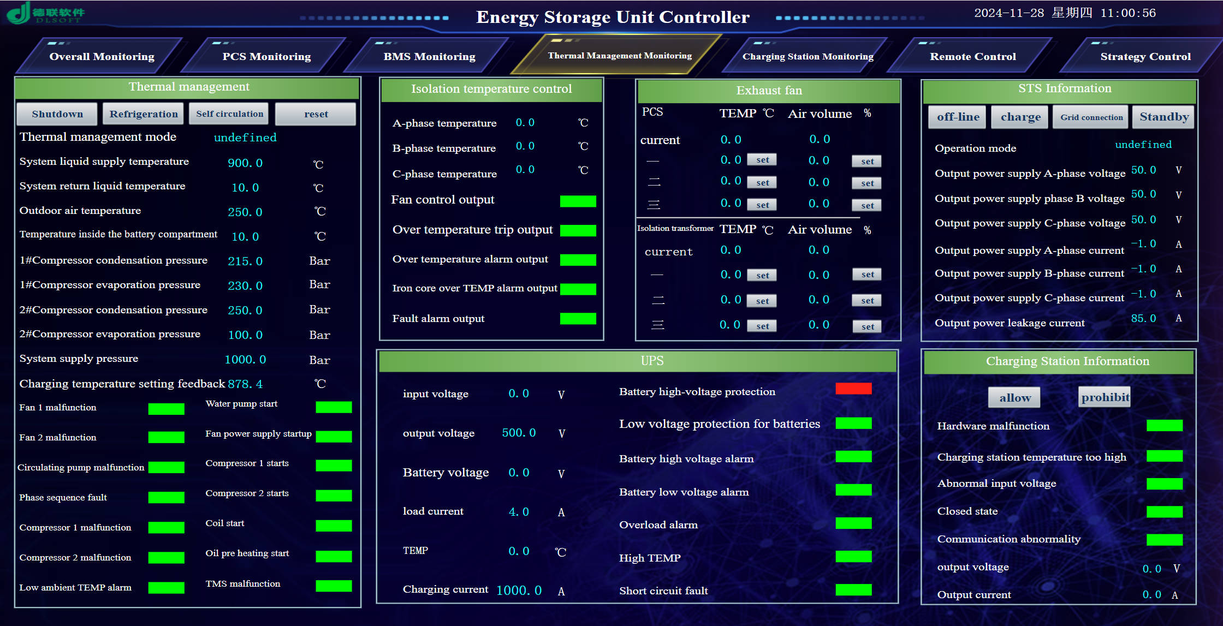
Task: Switch to Charging Station Monitoring
Action: point(808,56)
